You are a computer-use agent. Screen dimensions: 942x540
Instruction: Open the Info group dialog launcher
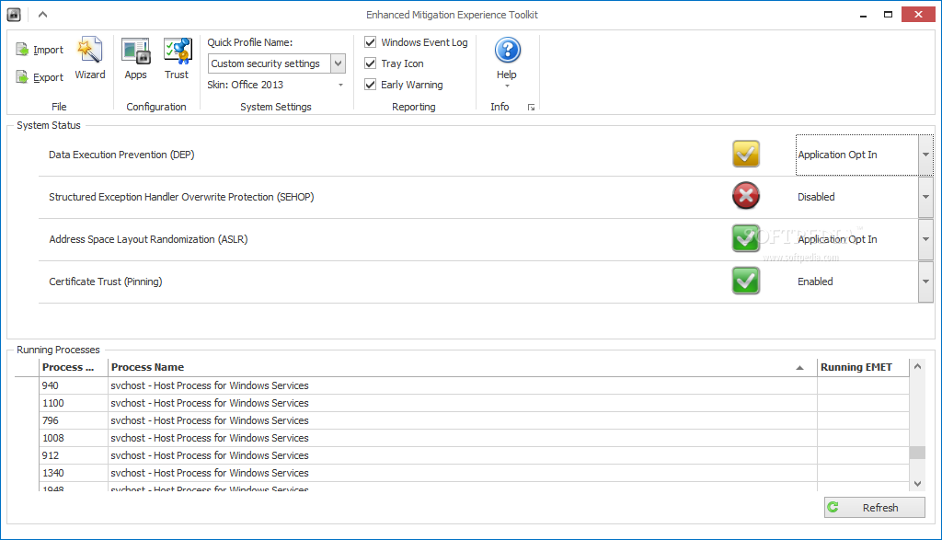531,108
